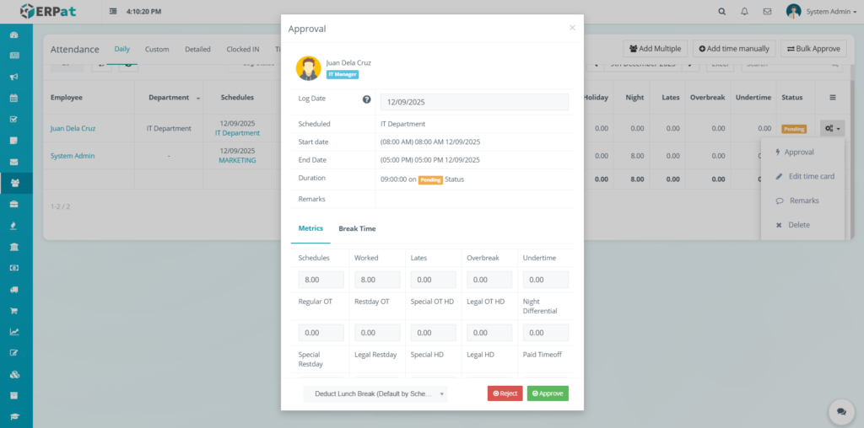This screenshot has width=864, height=428.
Task: Open the truck icon in sidebar
Action: point(14,289)
